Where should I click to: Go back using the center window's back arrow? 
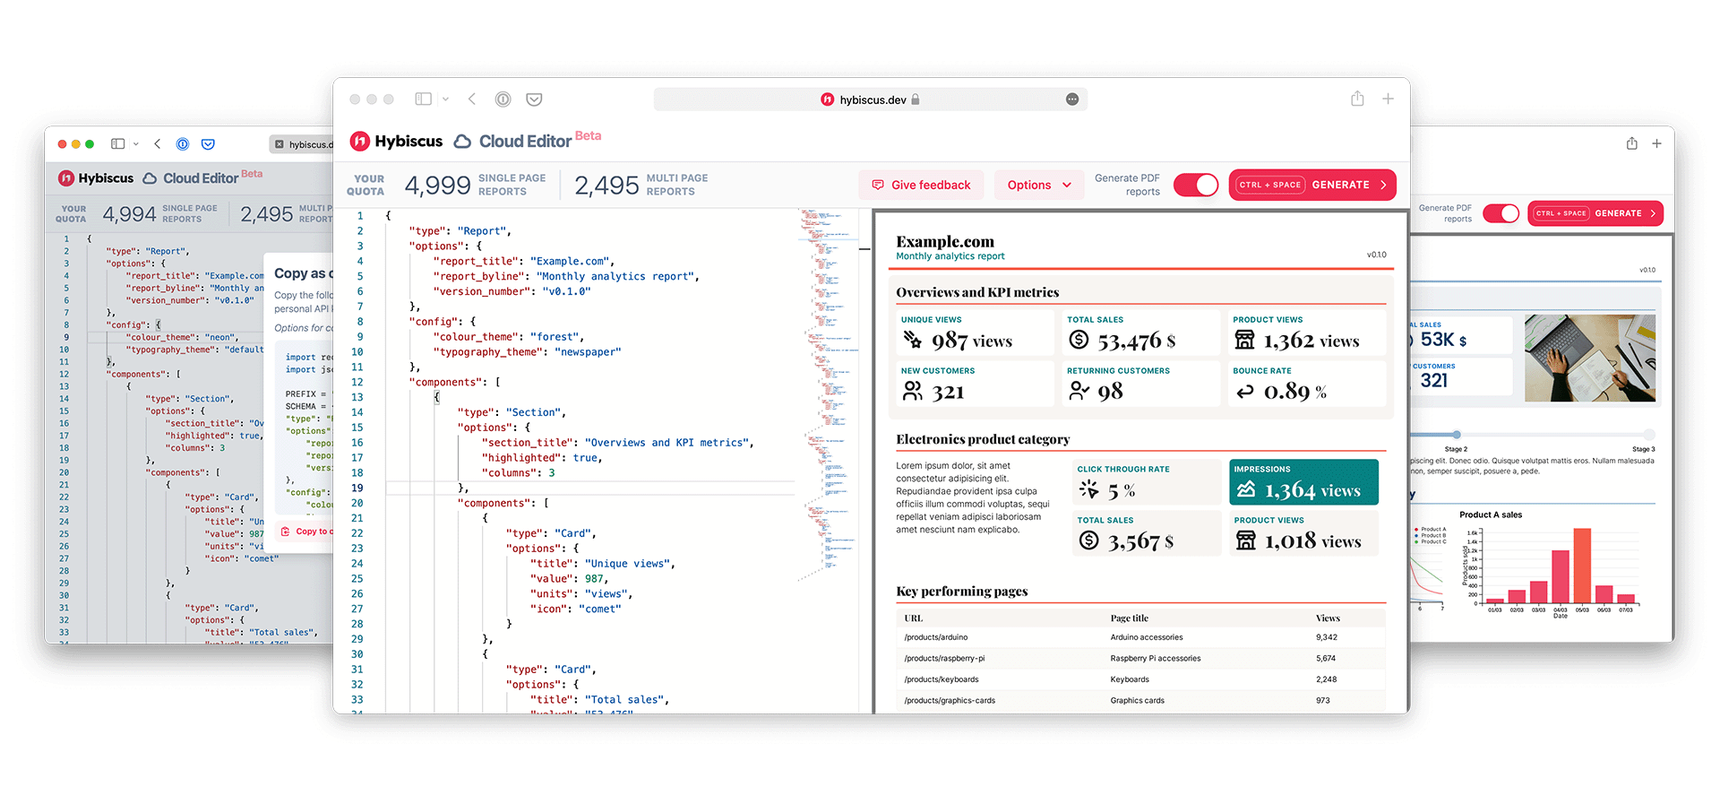tap(472, 99)
